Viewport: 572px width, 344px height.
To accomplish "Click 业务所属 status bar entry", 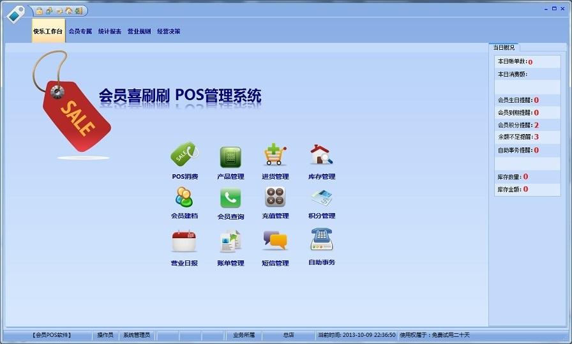I will 244,335.
